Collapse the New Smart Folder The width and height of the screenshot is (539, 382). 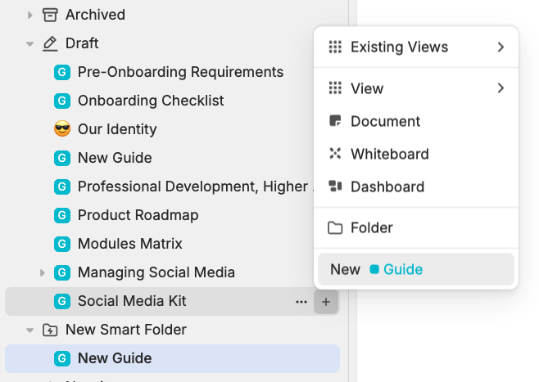[30, 330]
